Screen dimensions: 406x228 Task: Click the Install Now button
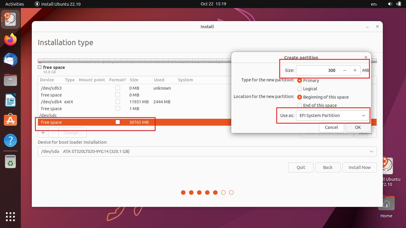click(360, 167)
